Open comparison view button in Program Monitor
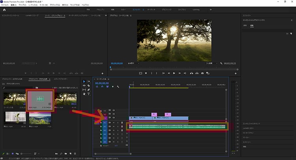 pos(208,73)
